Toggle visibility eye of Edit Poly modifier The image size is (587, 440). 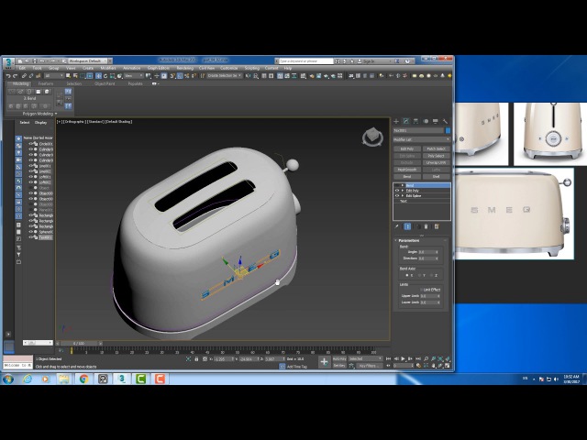pyautogui.click(x=397, y=191)
